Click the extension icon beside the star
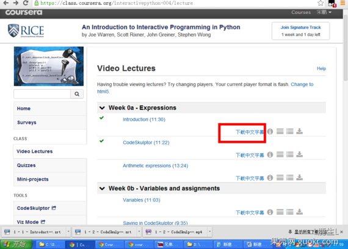348x249 pixels. (x=332, y=3)
